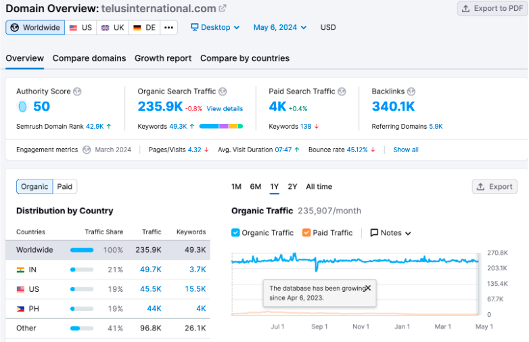
Task: Uncheck the Paid Traffic checkbox
Action: pos(306,232)
